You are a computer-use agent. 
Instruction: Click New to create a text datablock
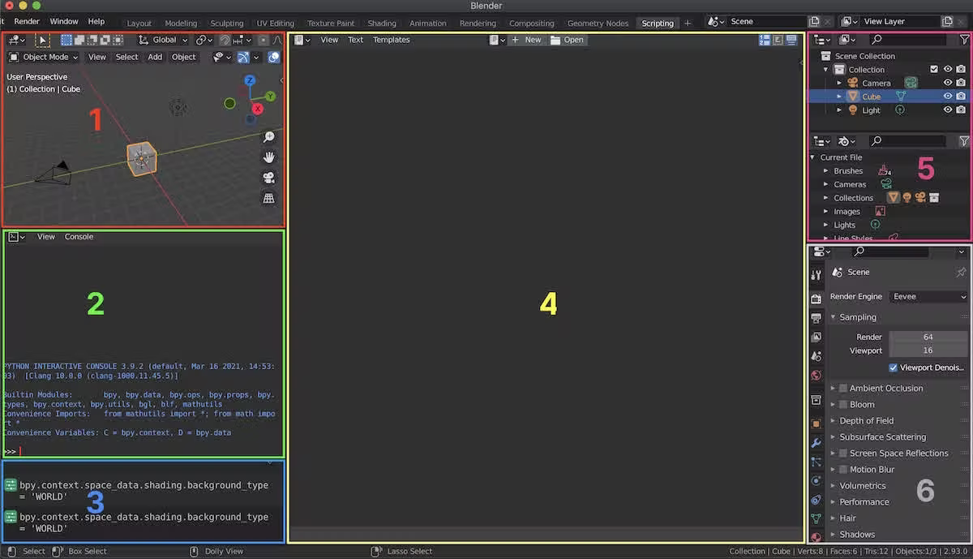pos(531,39)
